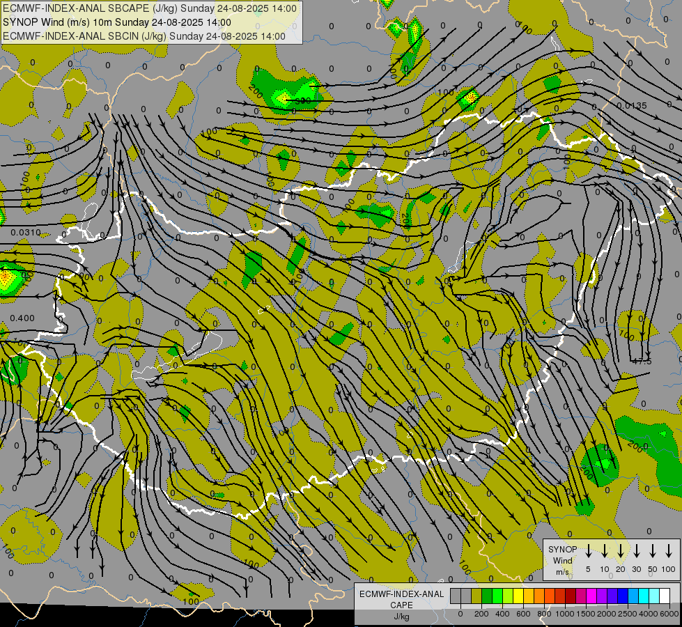This screenshot has height=627, width=682.
Task: Click the 0.0135 value on the map
Action: (x=632, y=106)
